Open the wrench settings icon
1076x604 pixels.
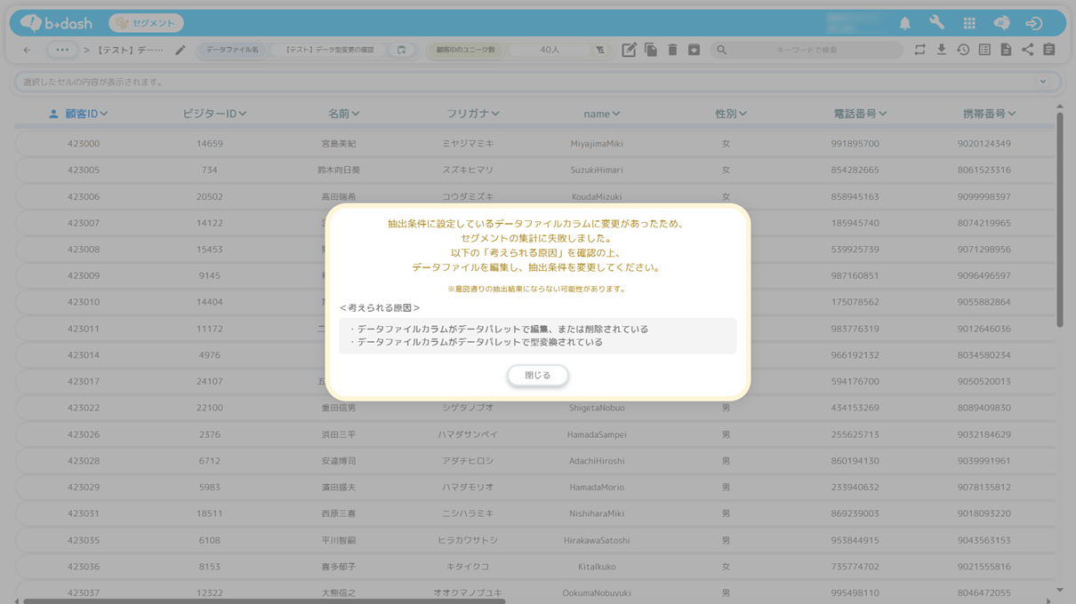[936, 23]
